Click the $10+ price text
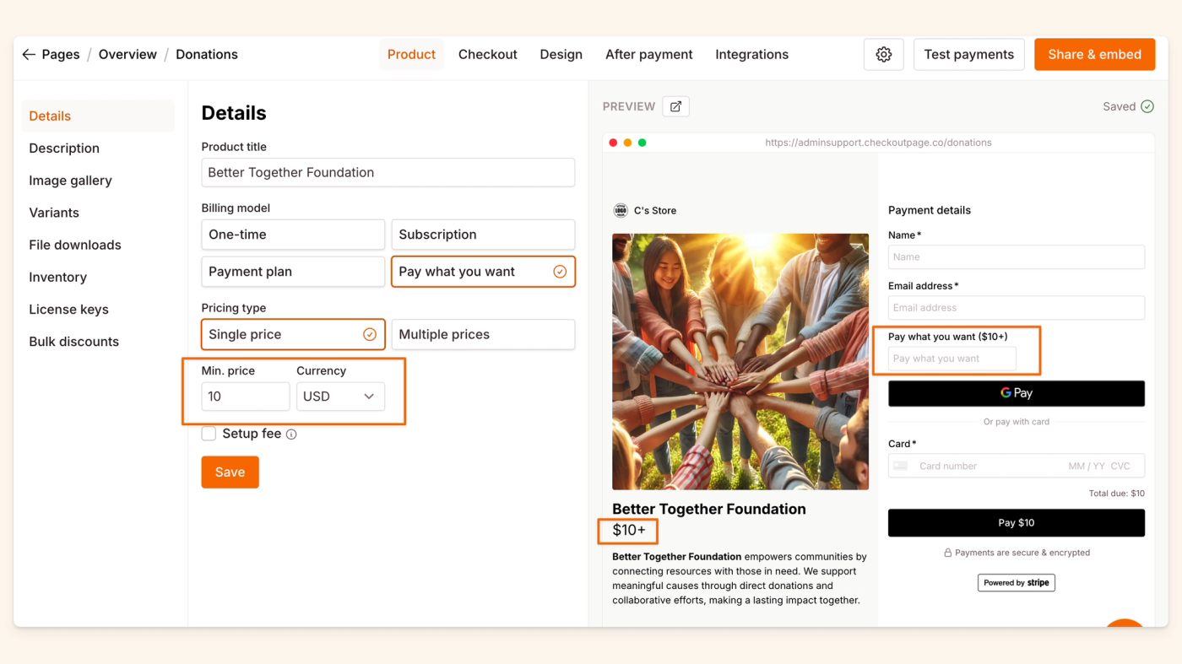Viewport: 1182px width, 664px height. click(629, 531)
